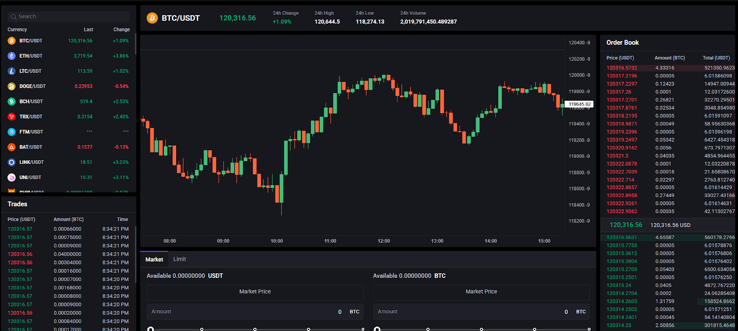Select the 120316.5732 sell order row

[x=667, y=68]
